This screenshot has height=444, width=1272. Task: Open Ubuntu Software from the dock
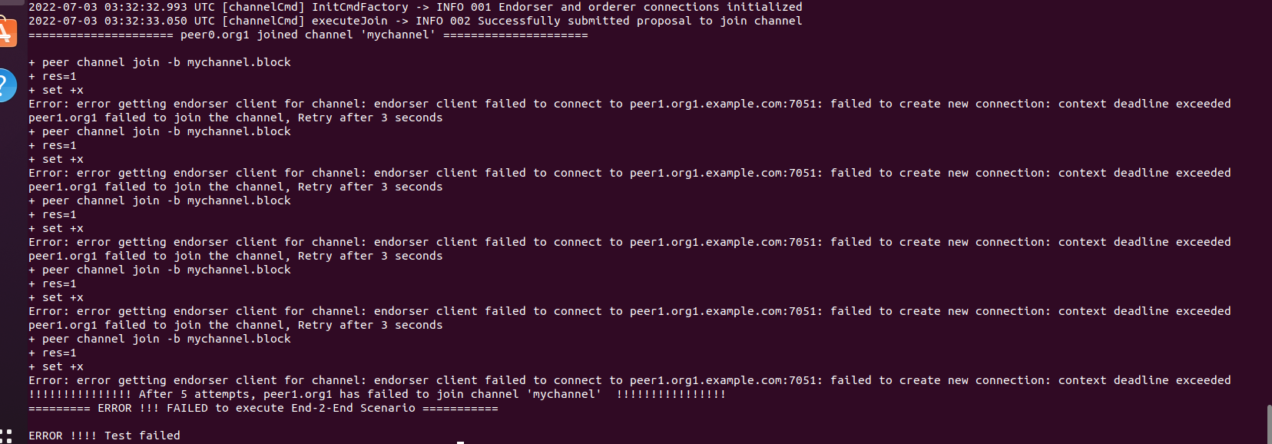[6, 32]
